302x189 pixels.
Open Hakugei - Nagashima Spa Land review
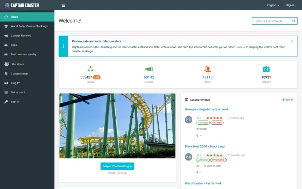206,109
